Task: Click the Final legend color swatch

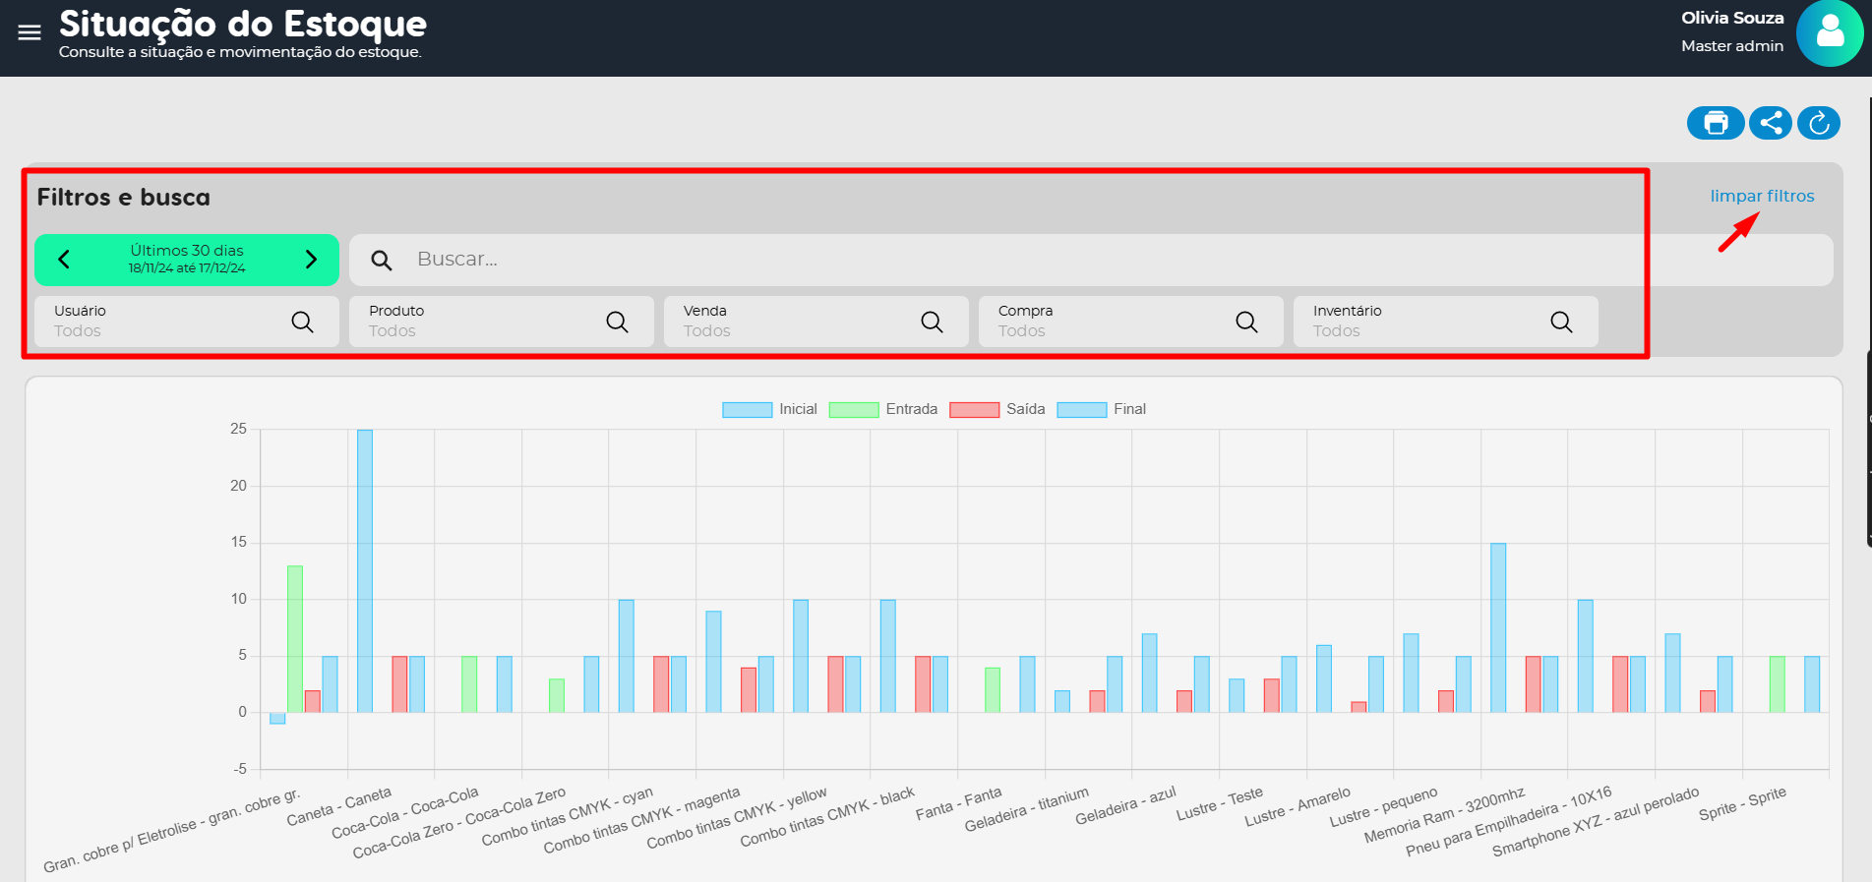Action: coord(1081,409)
